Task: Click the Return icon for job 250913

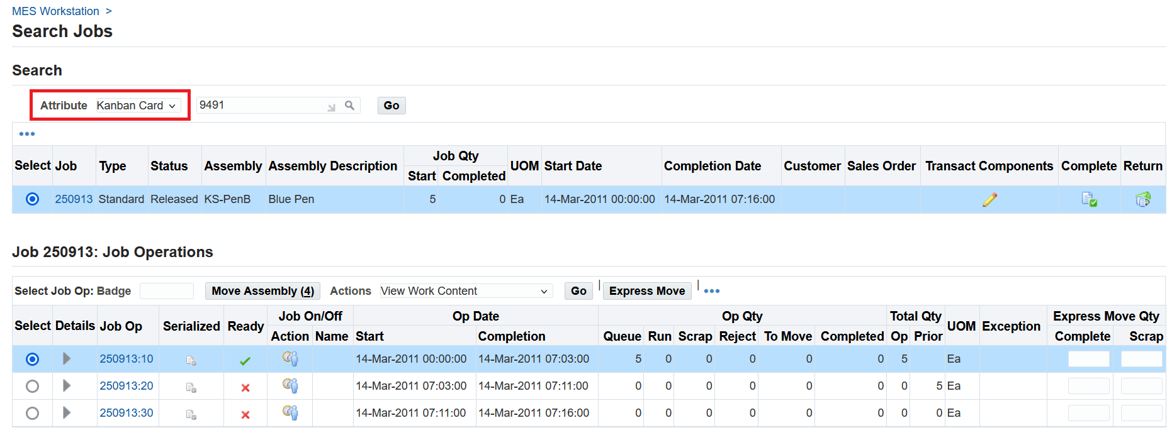Action: coord(1142,200)
